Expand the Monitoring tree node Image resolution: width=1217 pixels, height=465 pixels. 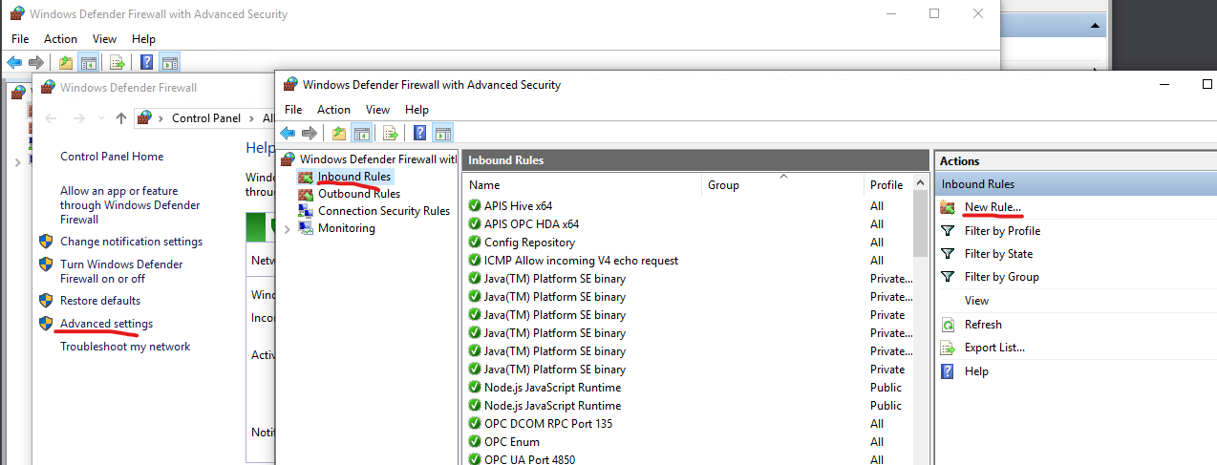click(288, 229)
